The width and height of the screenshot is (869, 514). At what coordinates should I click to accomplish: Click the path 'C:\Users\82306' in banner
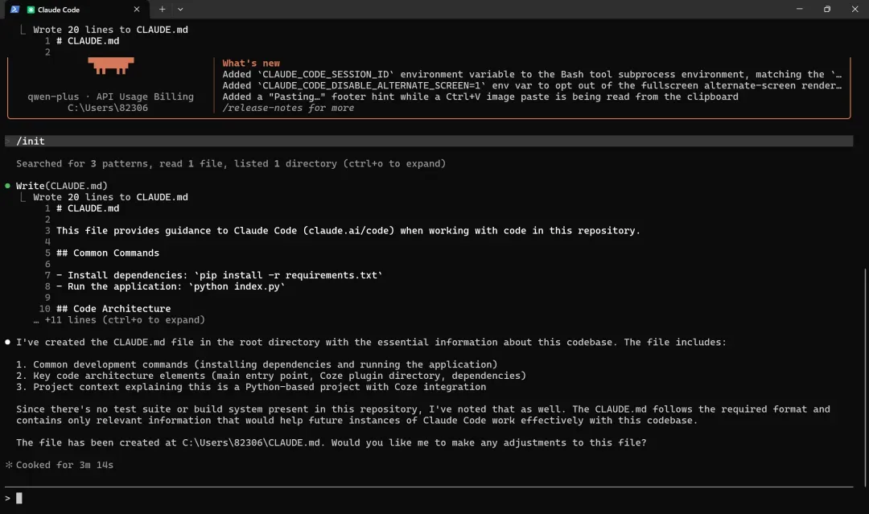(x=108, y=108)
